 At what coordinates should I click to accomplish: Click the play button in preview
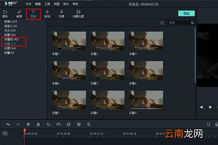210,107
